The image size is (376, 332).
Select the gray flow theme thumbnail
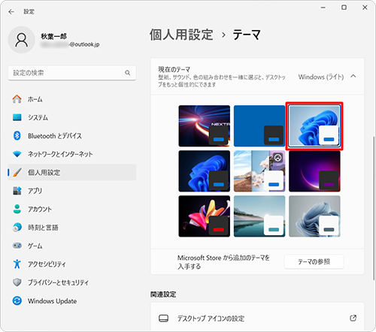pyautogui.click(x=314, y=216)
